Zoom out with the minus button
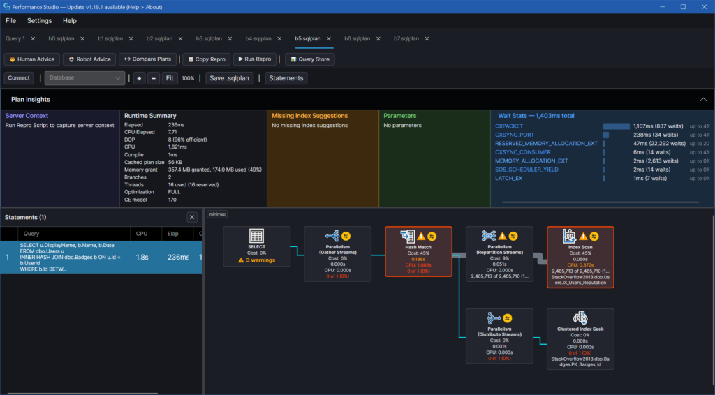 tap(154, 78)
